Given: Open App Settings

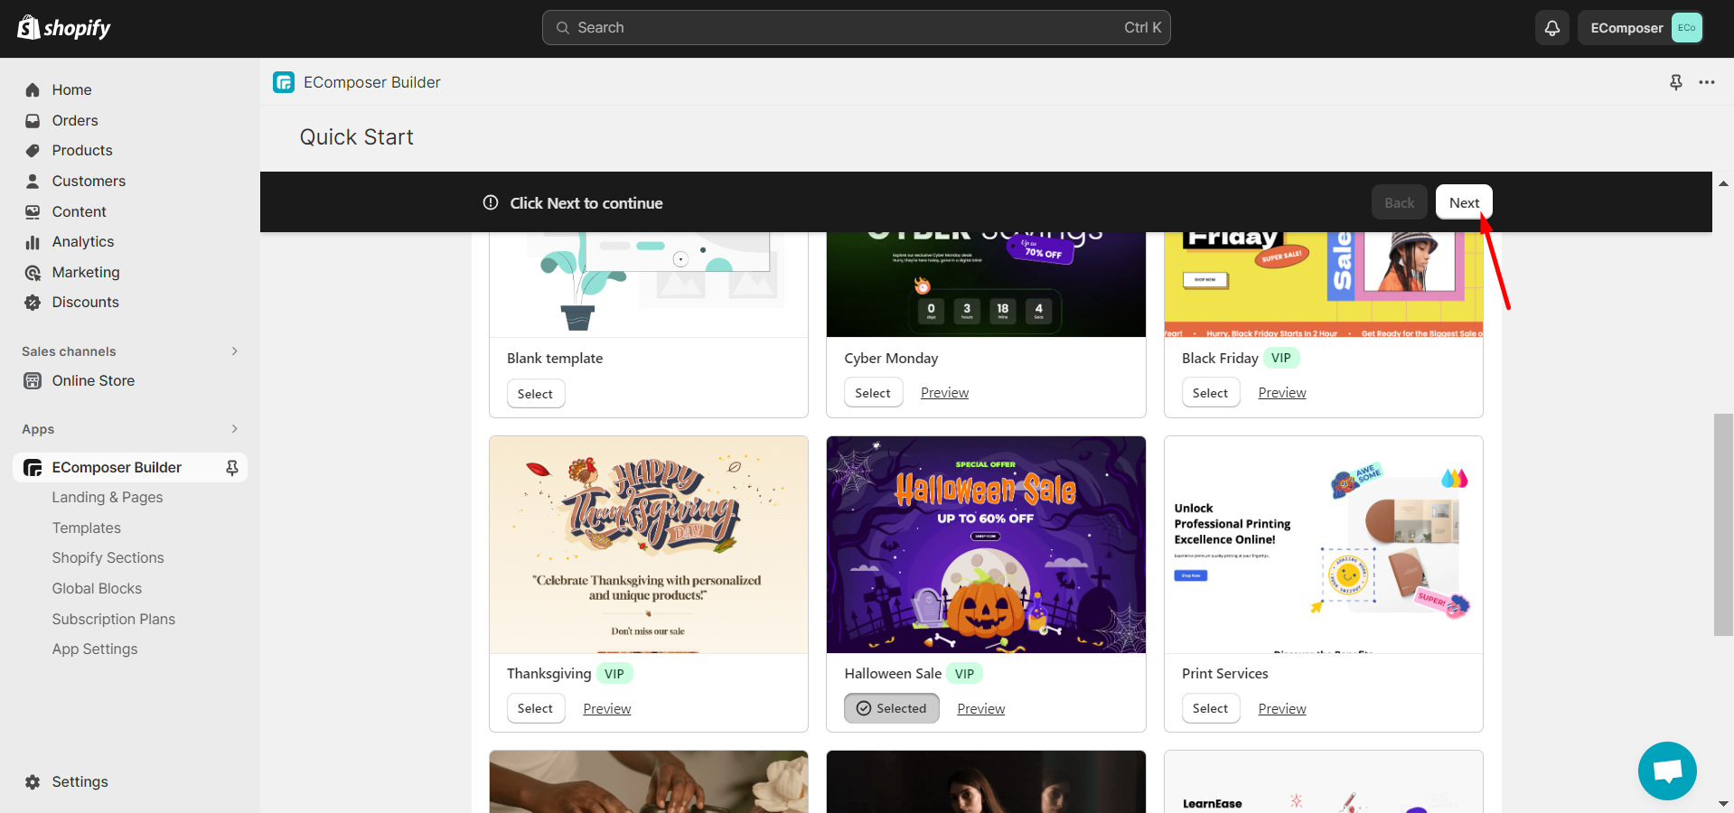Looking at the screenshot, I should coord(95,649).
